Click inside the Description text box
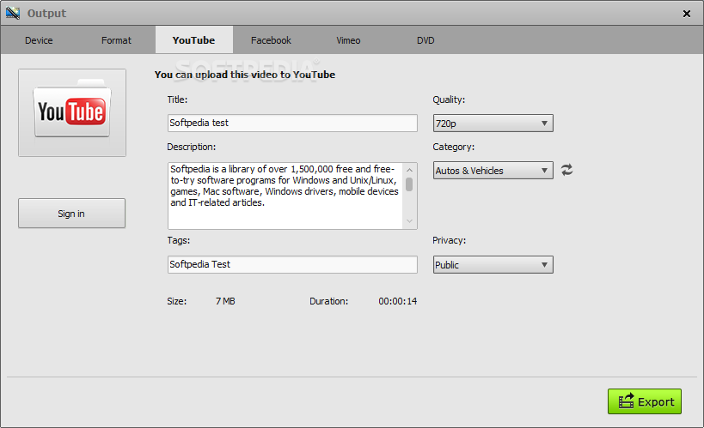 click(285, 196)
